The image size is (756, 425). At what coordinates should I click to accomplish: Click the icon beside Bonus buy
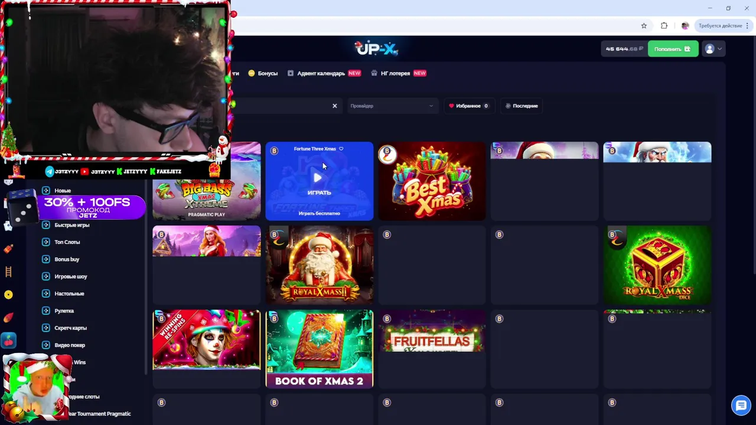point(45,259)
